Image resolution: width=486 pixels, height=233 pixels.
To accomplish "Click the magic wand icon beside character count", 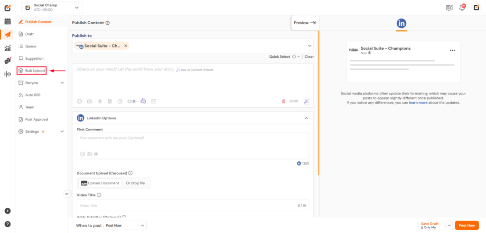I will click(x=306, y=102).
